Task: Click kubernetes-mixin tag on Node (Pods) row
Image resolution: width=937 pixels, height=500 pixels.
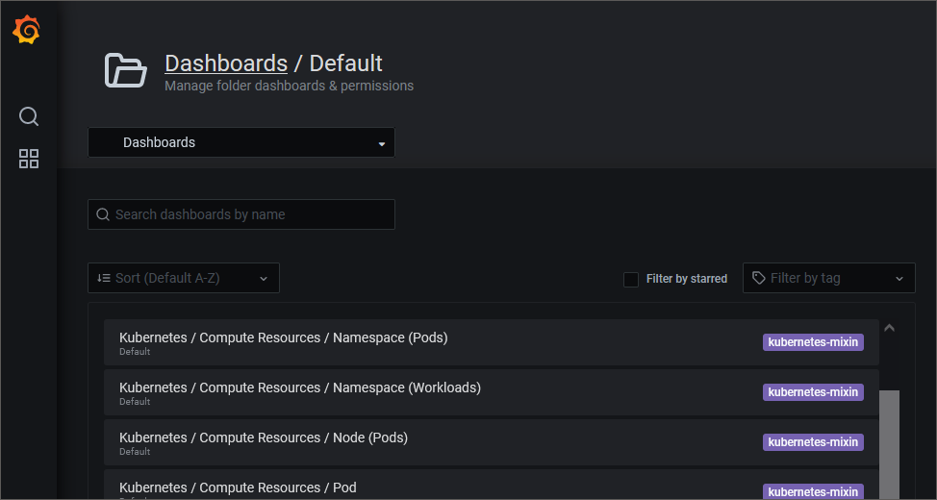Action: coord(813,442)
